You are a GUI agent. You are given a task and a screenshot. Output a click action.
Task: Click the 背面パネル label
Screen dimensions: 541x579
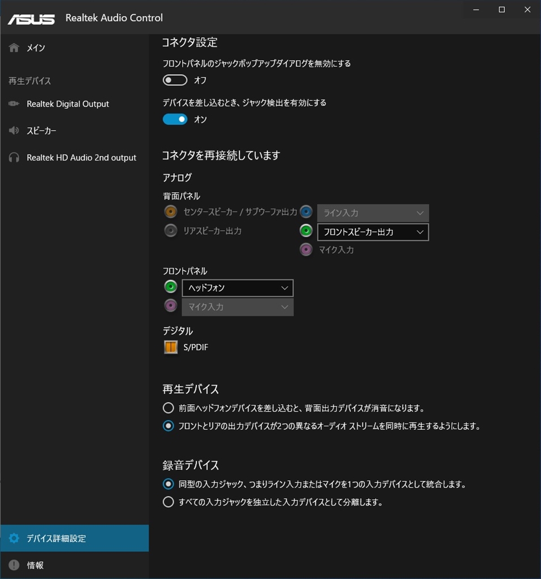tap(181, 196)
